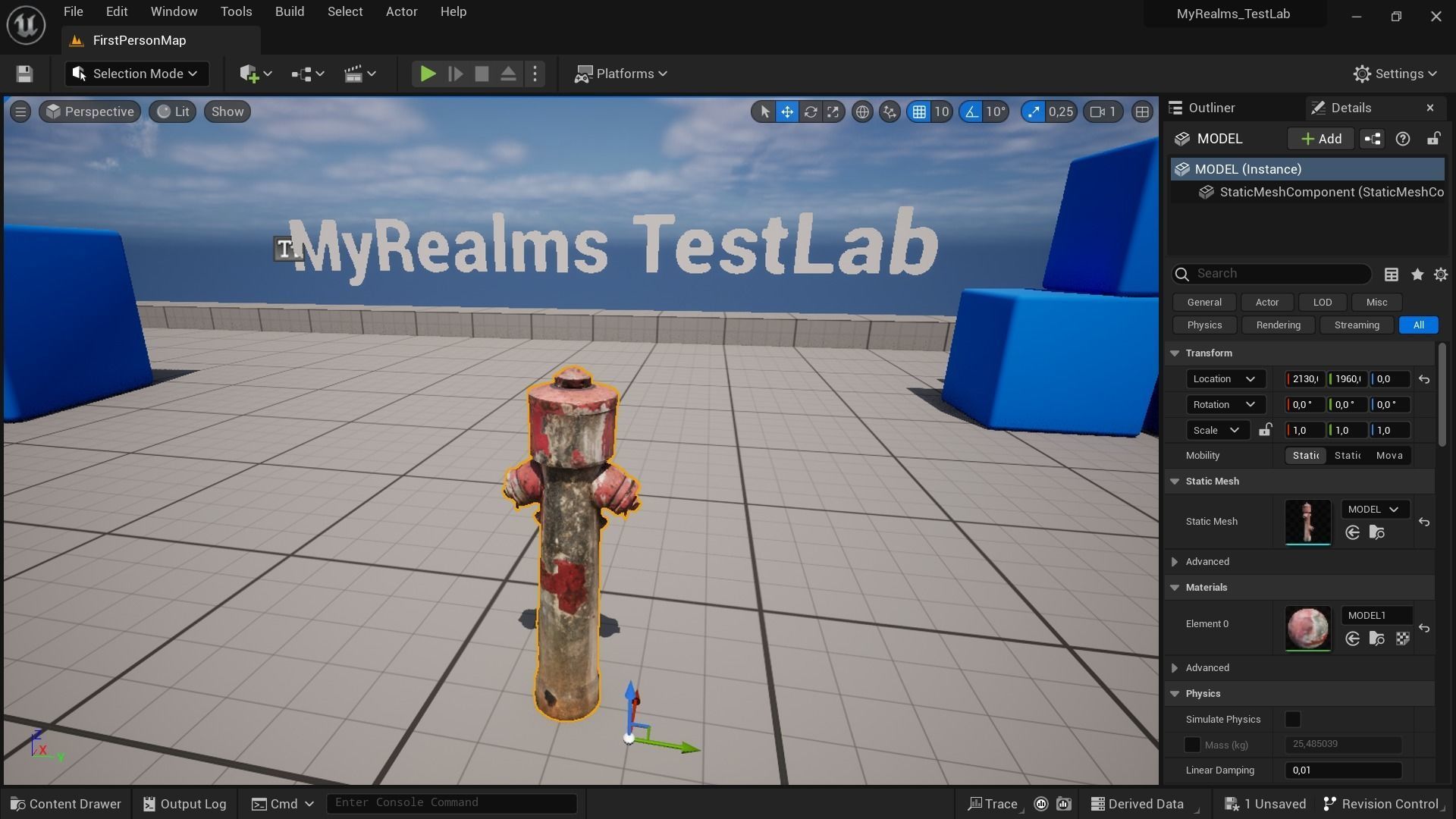Activate the translate move tool
The height and width of the screenshot is (819, 1456).
coord(787,111)
